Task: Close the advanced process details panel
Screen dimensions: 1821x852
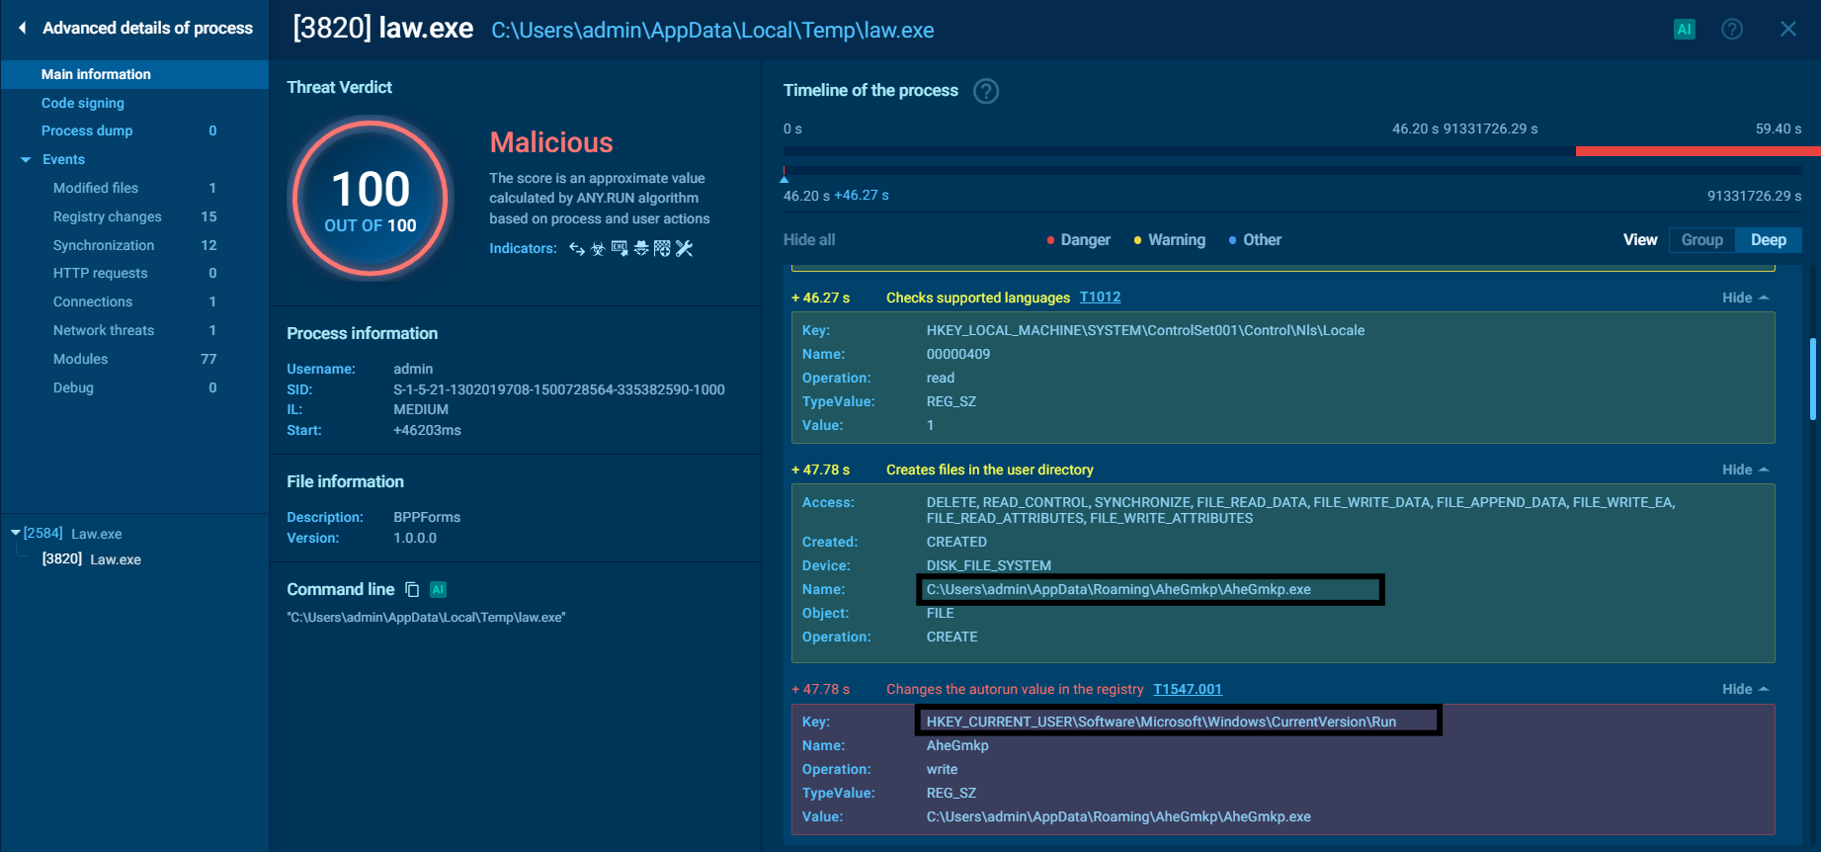Action: pos(1788,29)
